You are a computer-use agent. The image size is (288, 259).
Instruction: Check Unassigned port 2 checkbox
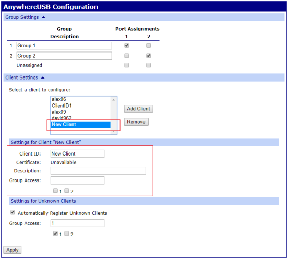pyautogui.click(x=149, y=65)
